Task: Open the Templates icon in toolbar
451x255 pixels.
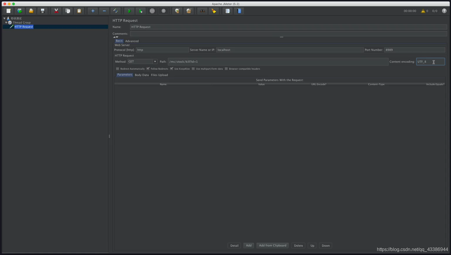Action: click(20, 11)
